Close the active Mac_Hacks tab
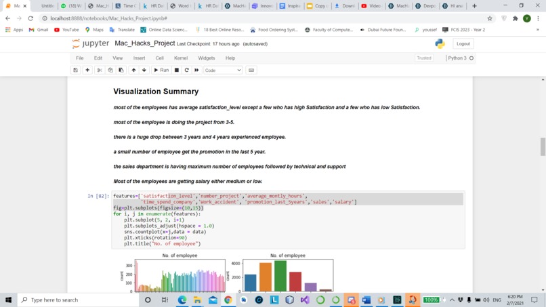This screenshot has height=307, width=546. coord(24,6)
